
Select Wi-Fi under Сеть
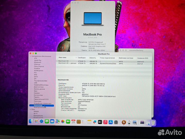click(x=35, y=114)
